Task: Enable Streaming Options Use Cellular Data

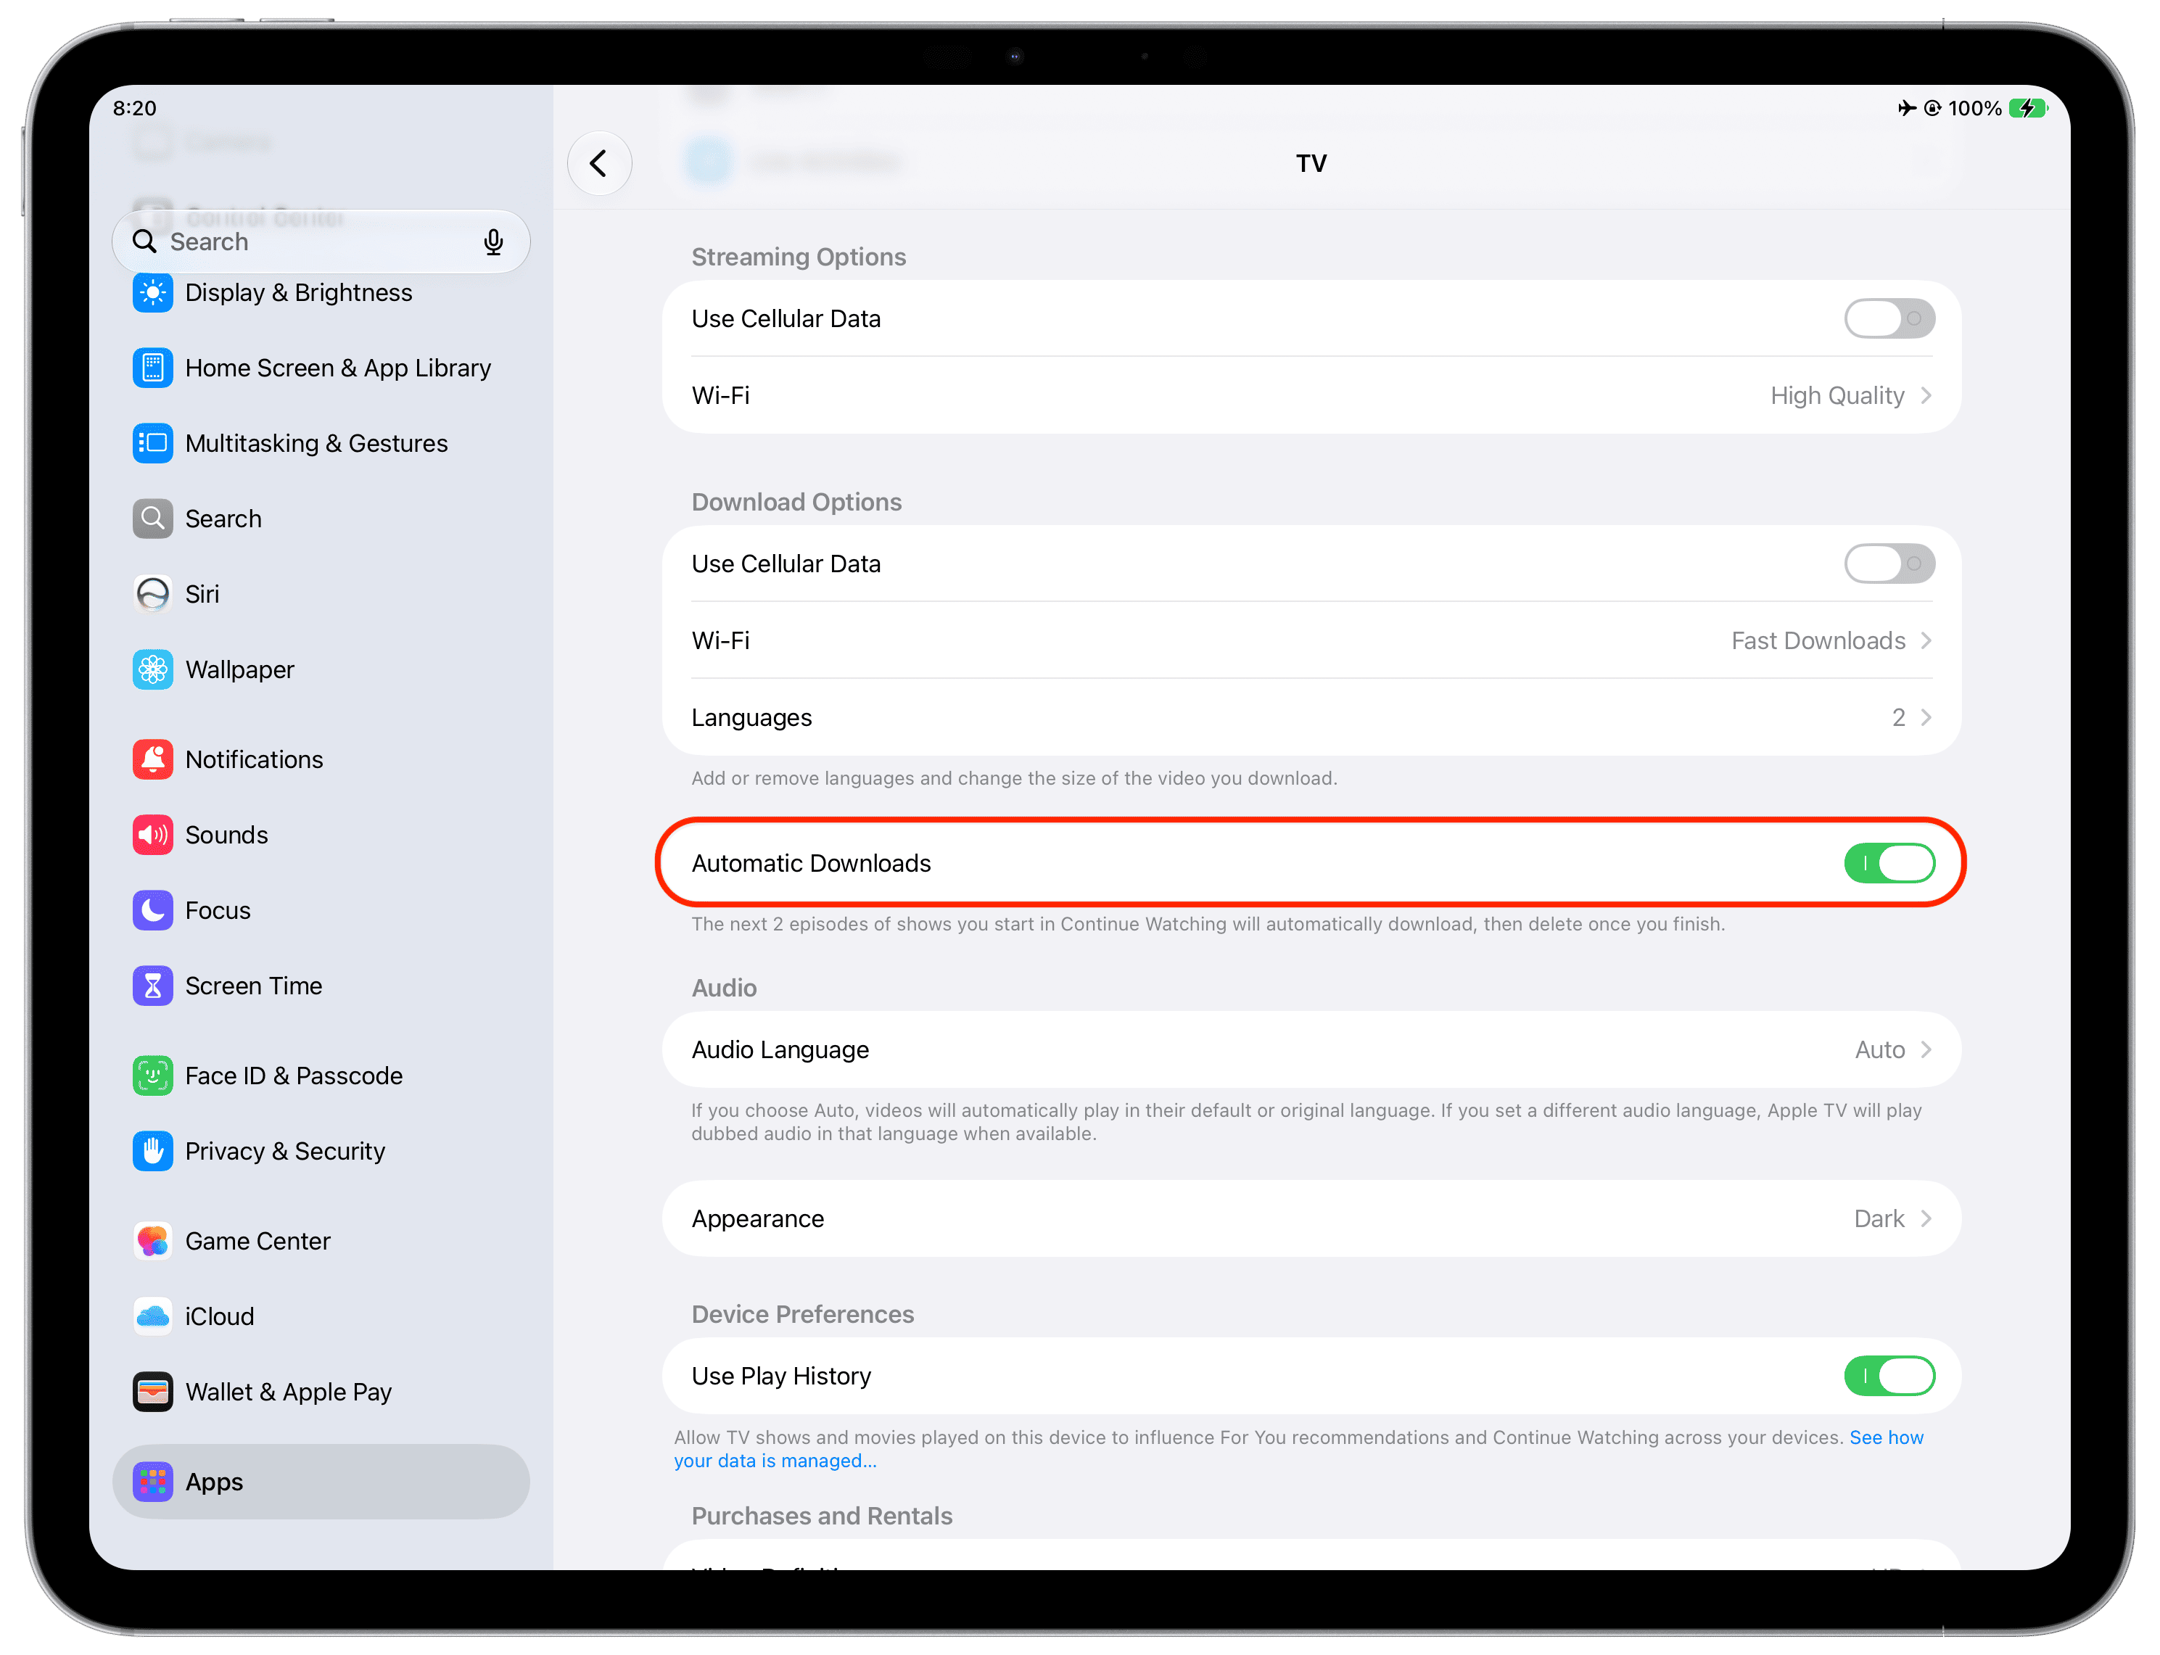Action: pos(1889,319)
